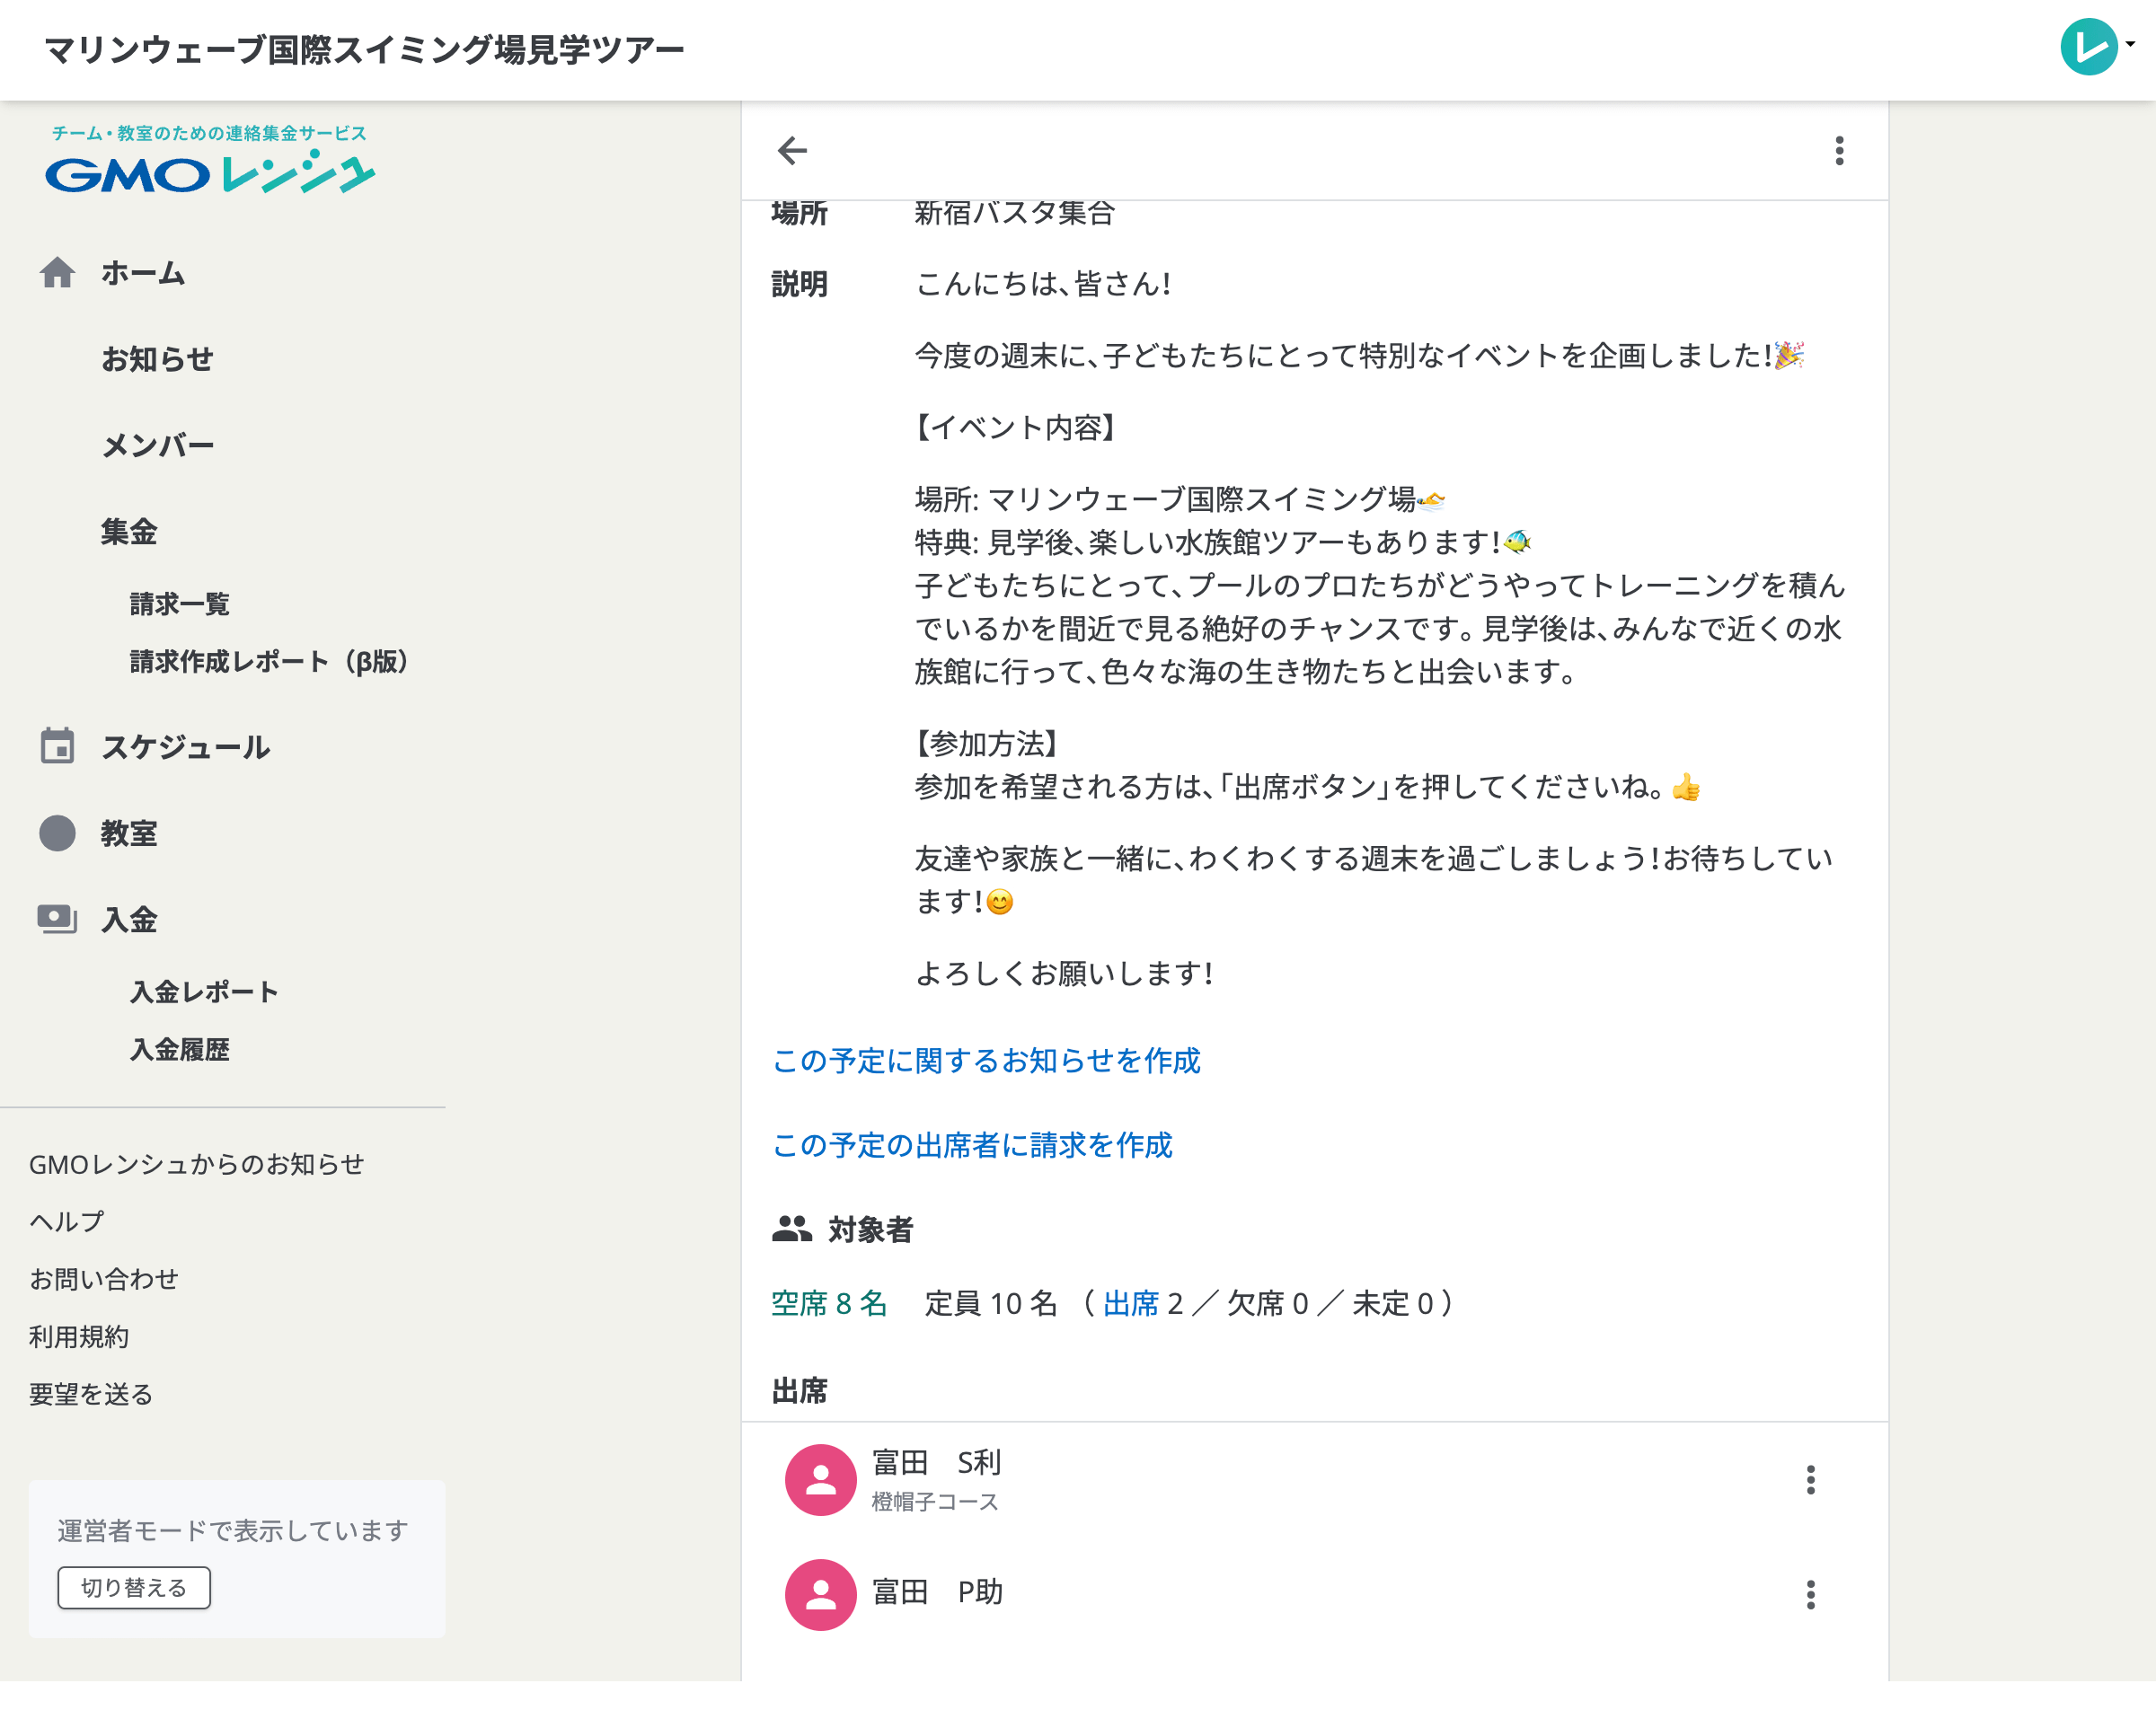2156x1710 pixels.
Task: Click the teal account avatar in the header
Action: [2088, 44]
